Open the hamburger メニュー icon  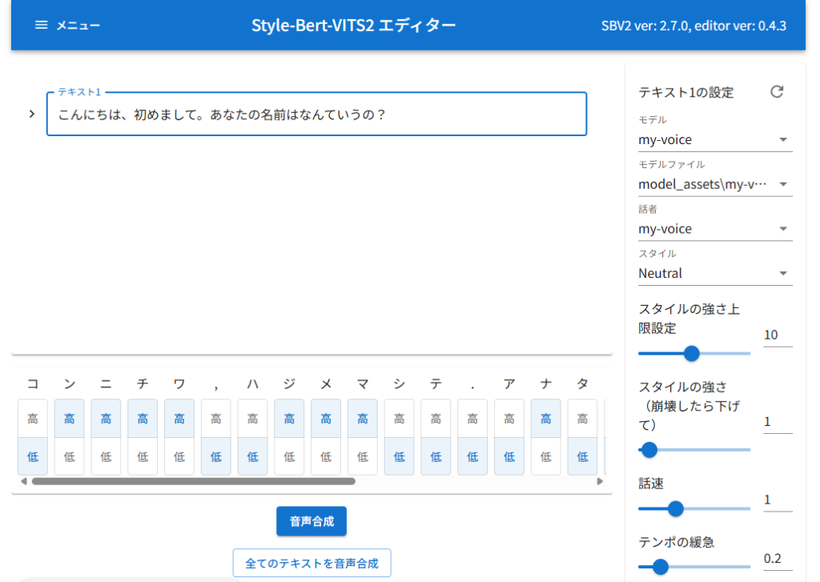42,25
